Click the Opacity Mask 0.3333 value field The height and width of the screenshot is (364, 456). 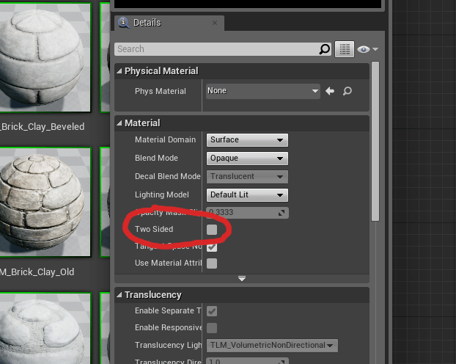click(247, 213)
